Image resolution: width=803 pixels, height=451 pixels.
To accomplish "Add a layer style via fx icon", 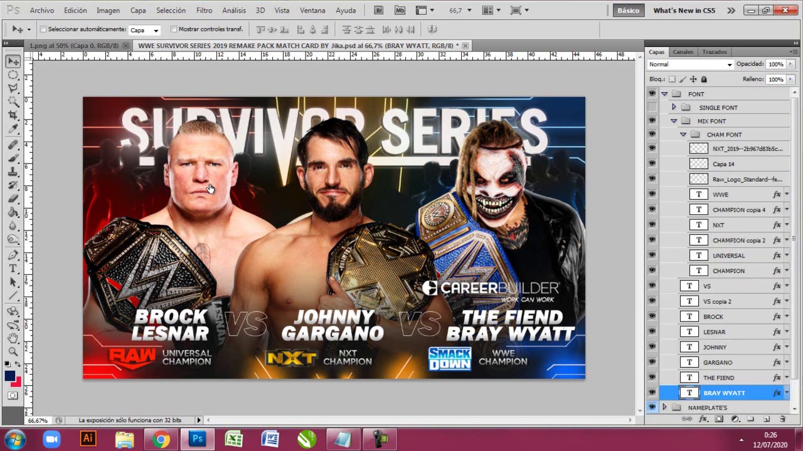I will point(703,418).
